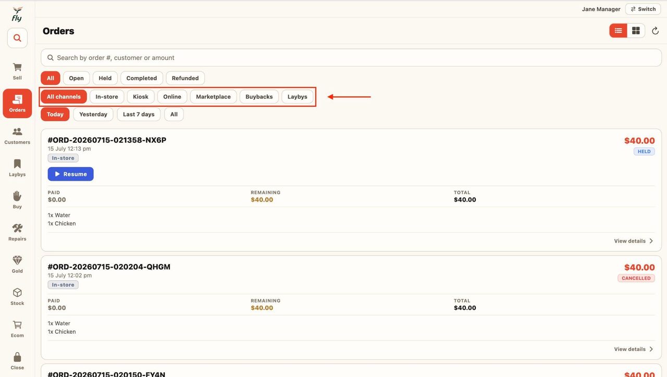Image resolution: width=667 pixels, height=377 pixels.
Task: Open the Sell cart section
Action: (x=17, y=71)
